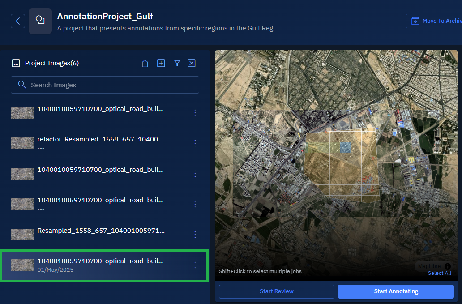Open options menu for refactor_Resampled image
The image size is (462, 304).
(195, 143)
